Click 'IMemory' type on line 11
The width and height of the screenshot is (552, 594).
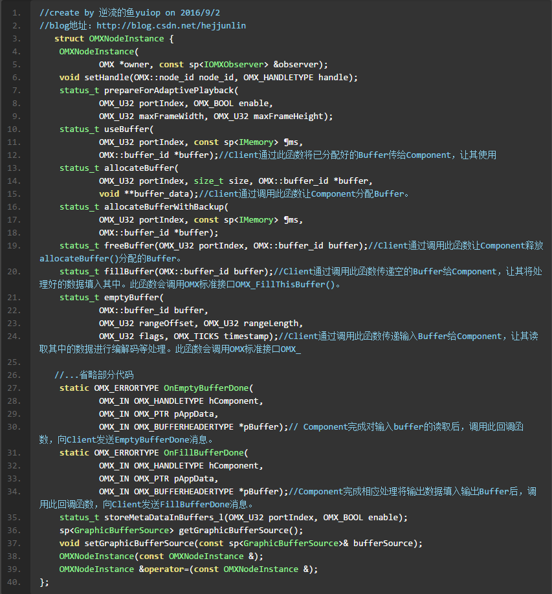(256, 142)
